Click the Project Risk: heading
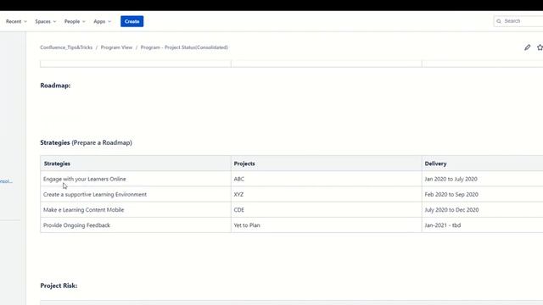Image resolution: width=543 pixels, height=305 pixels. pos(59,286)
